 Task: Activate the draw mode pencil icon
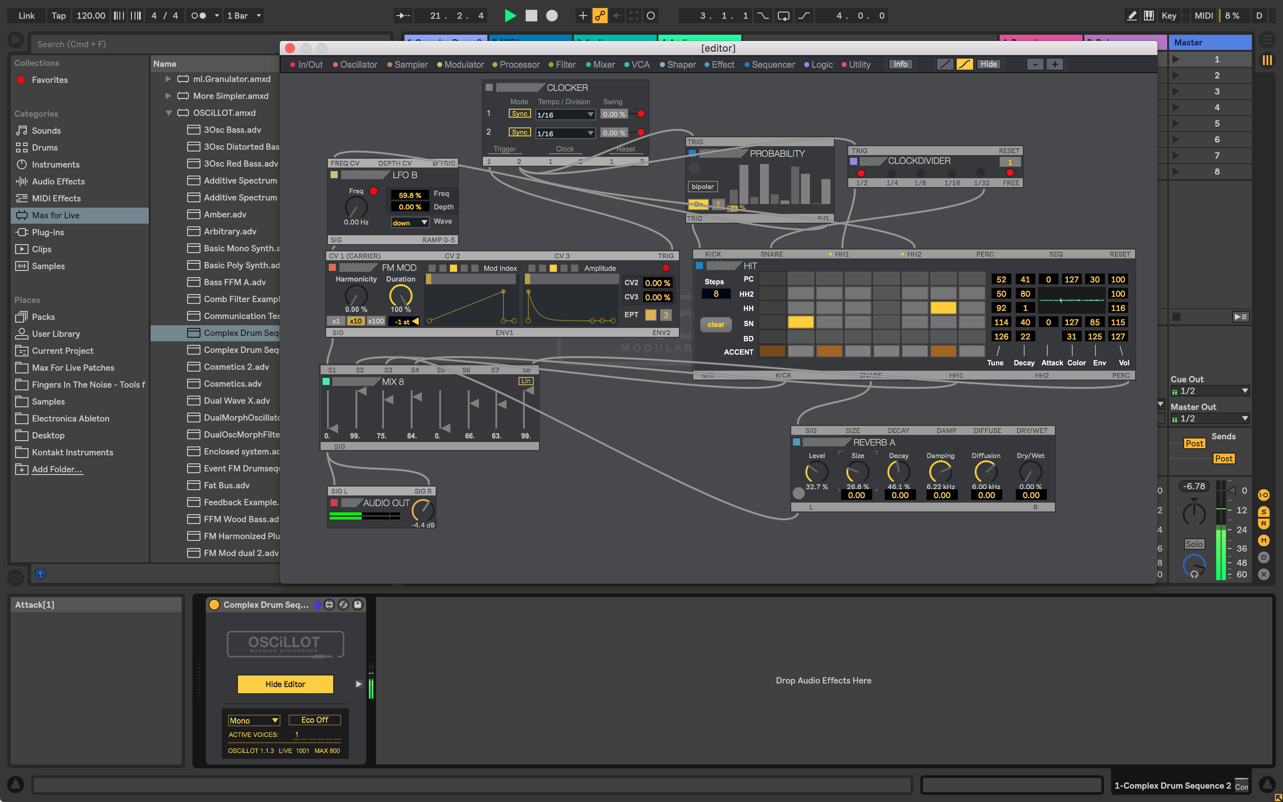pyautogui.click(x=1132, y=16)
